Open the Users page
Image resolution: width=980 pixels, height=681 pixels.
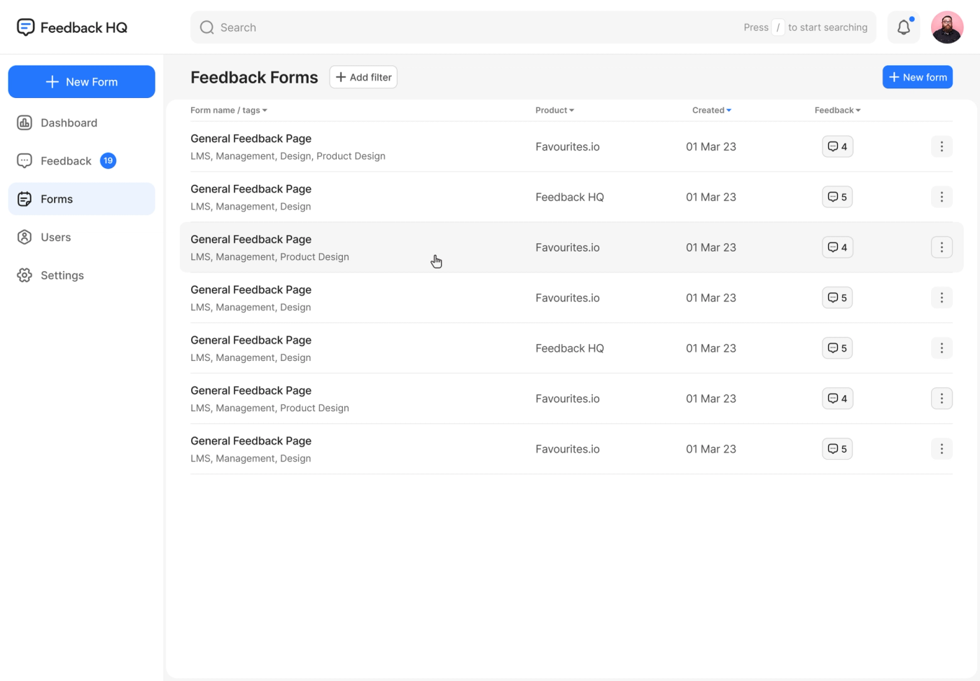point(82,238)
